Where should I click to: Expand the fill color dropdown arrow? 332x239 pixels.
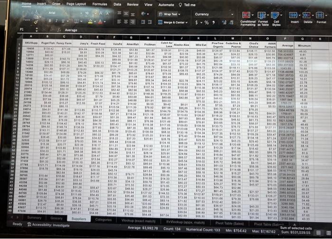click(95, 22)
